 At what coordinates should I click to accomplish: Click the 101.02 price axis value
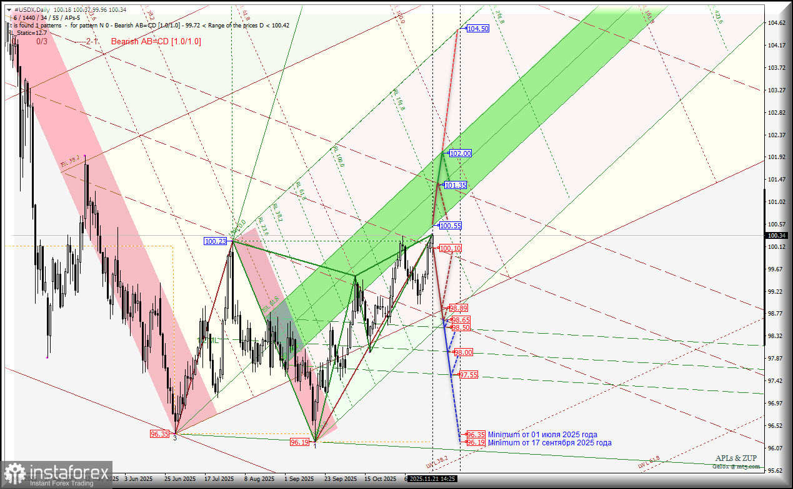(x=776, y=202)
